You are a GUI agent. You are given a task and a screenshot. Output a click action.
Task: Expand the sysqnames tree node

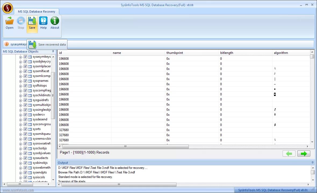pyautogui.click(x=20, y=81)
